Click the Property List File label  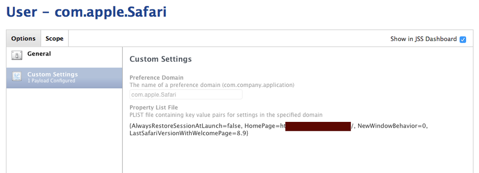(153, 108)
